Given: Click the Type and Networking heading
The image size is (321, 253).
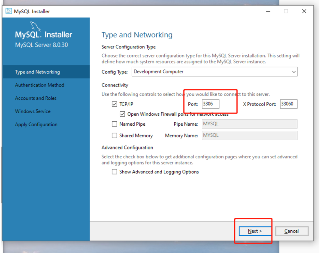Looking at the screenshot, I should pos(137,35).
